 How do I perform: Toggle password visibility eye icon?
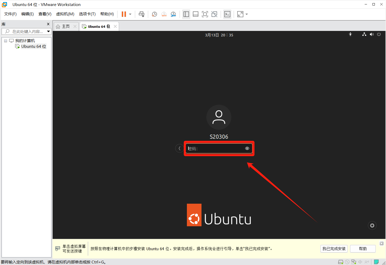[247, 148]
